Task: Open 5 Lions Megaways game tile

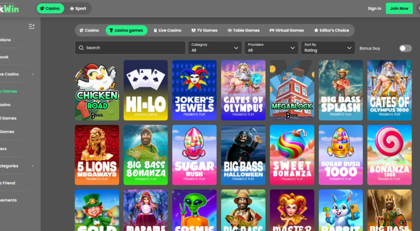Action: 97,155
